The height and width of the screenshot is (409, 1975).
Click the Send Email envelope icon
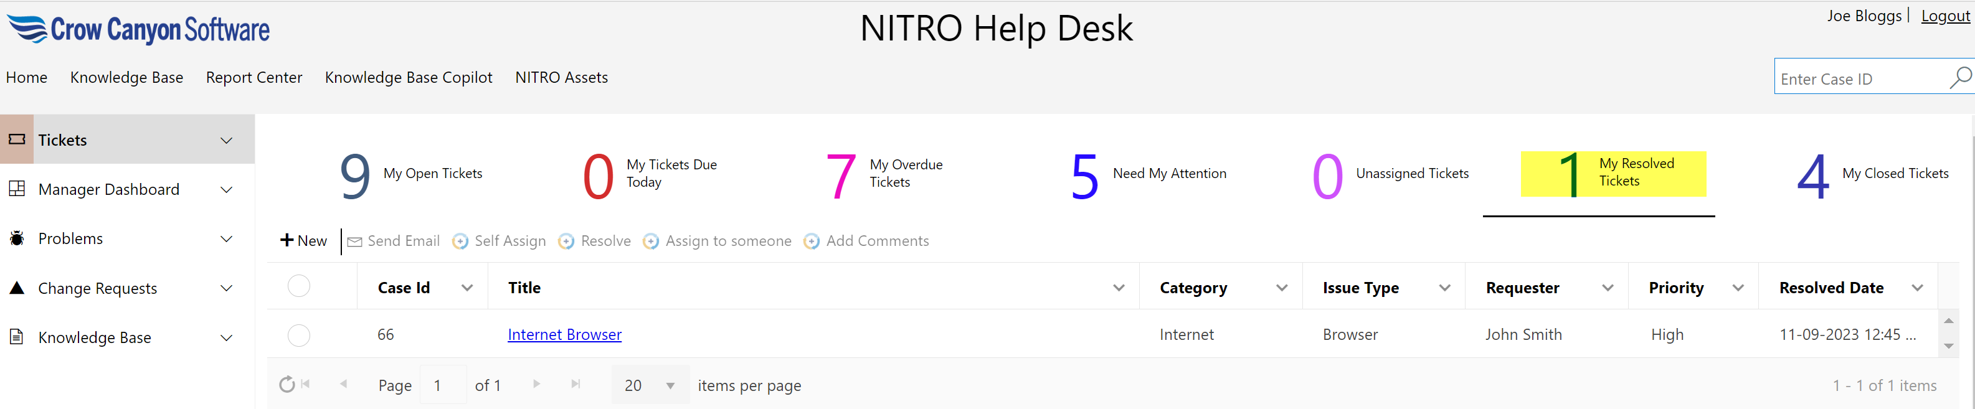[354, 242]
